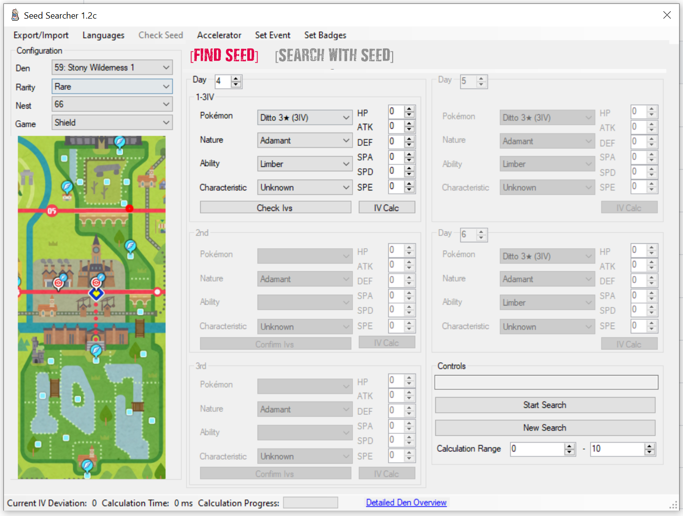Open the Export/Import menu
The height and width of the screenshot is (516, 683).
pos(41,35)
